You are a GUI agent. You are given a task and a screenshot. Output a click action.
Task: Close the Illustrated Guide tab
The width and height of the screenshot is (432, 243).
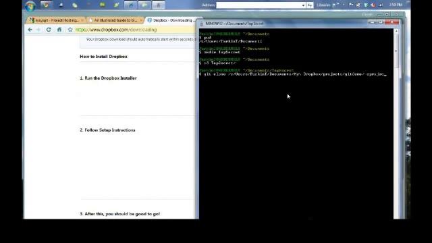[x=141, y=20]
